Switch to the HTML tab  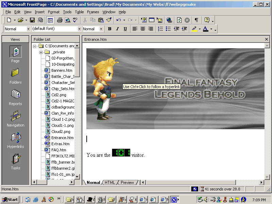click(109, 183)
